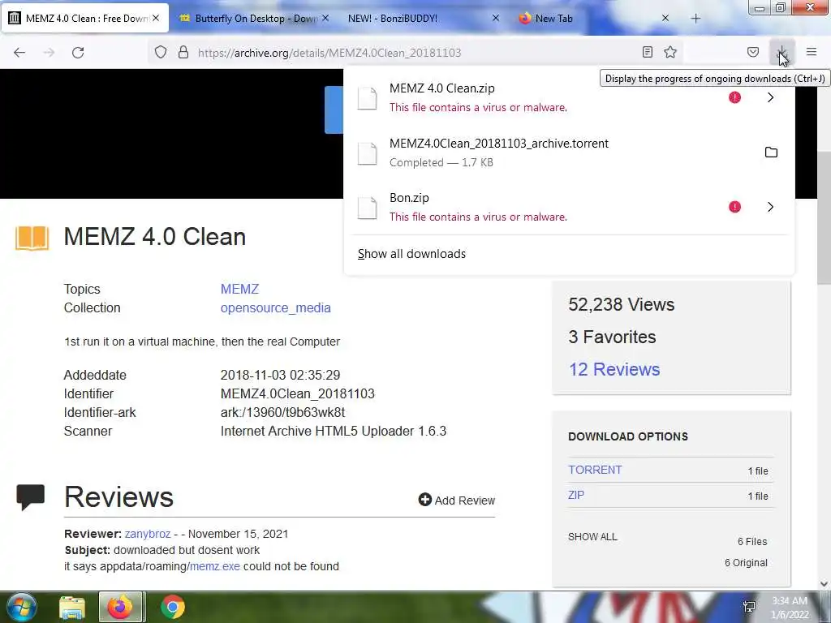Toggle reader view icon in address bar
This screenshot has height=623, width=831.
(647, 52)
